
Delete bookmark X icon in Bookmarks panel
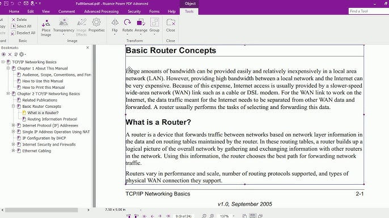click(10, 54)
